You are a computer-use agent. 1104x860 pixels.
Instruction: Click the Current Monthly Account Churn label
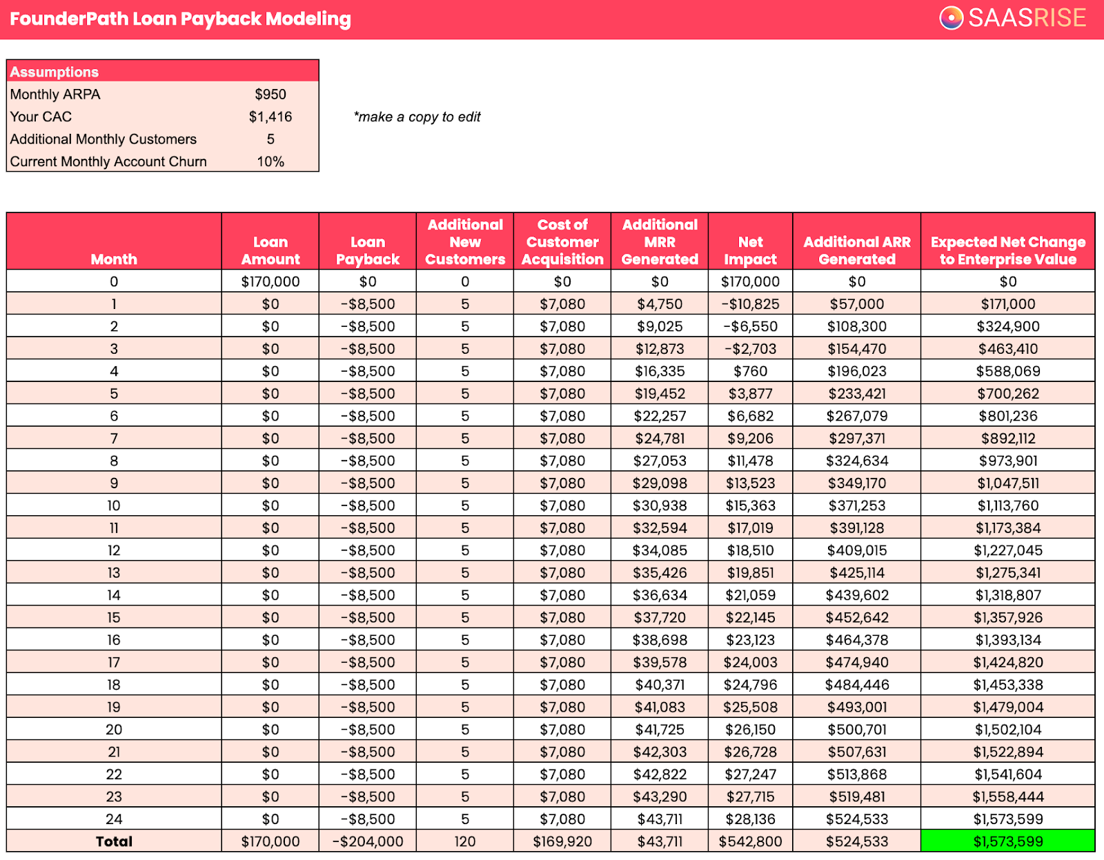point(108,161)
